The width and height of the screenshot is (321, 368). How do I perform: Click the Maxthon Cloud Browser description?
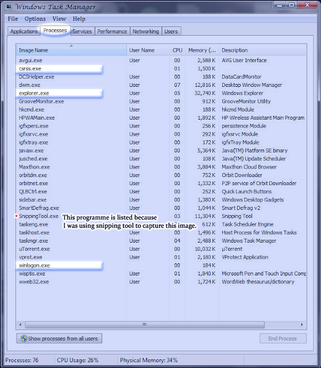(x=249, y=167)
